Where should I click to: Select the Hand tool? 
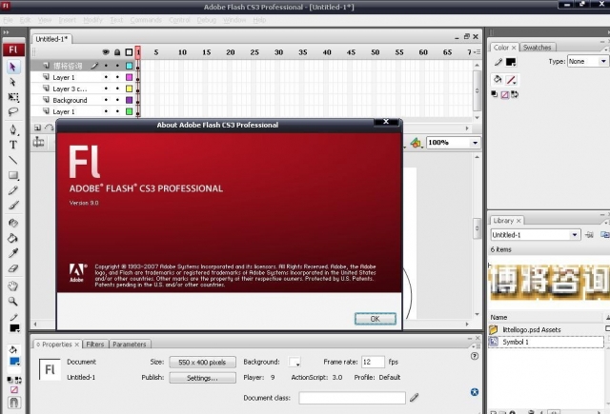[13, 286]
